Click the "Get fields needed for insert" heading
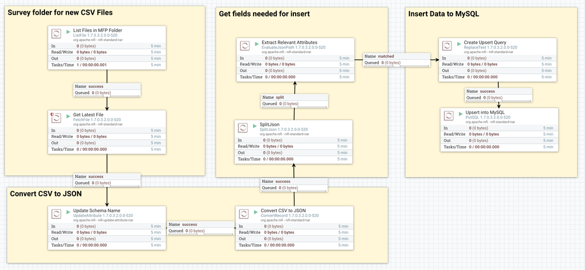The width and height of the screenshot is (585, 270). click(264, 13)
